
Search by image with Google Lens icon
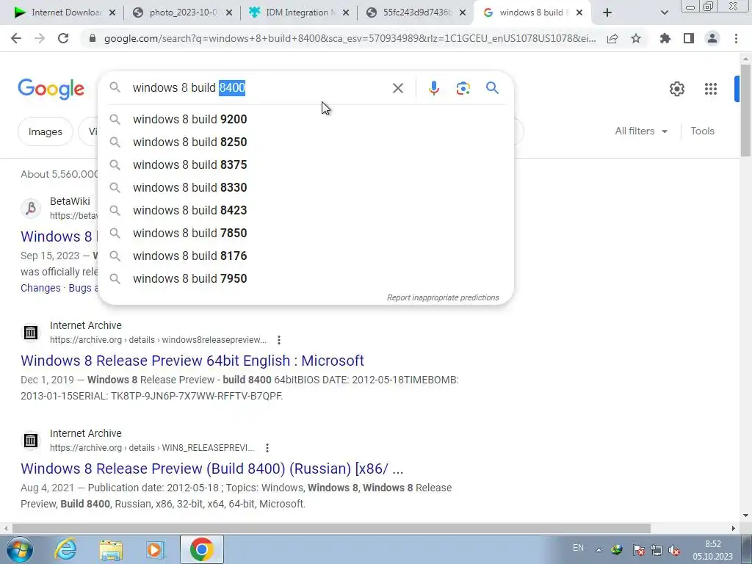[463, 88]
